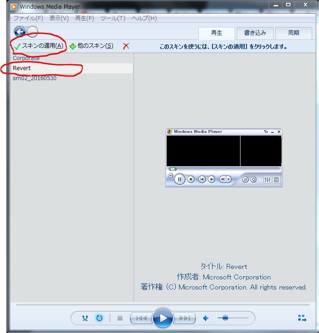Click the stop button
Screen dimensions: 319x333
[x=120, y=318]
